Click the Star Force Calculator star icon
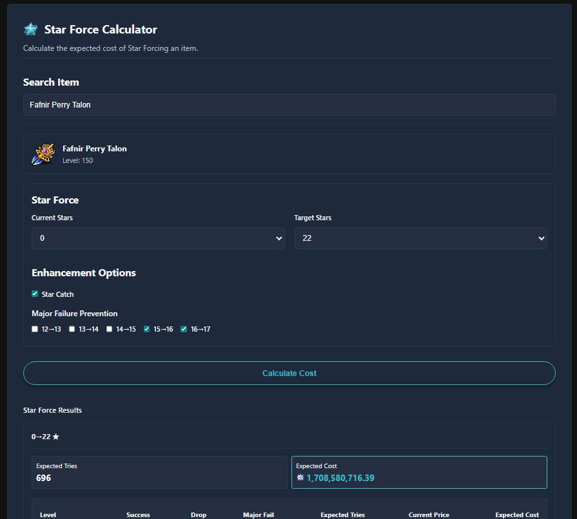577x519 pixels. [30, 30]
